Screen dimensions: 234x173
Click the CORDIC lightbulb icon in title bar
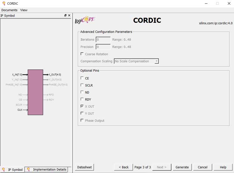(4, 3)
